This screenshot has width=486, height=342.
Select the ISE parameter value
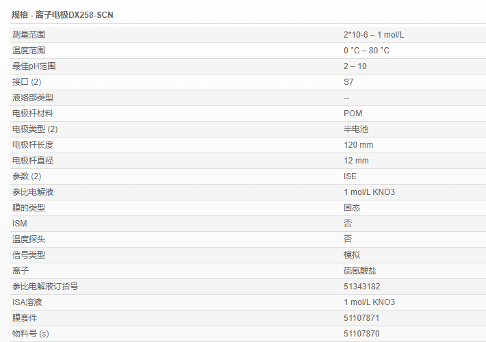350,176
